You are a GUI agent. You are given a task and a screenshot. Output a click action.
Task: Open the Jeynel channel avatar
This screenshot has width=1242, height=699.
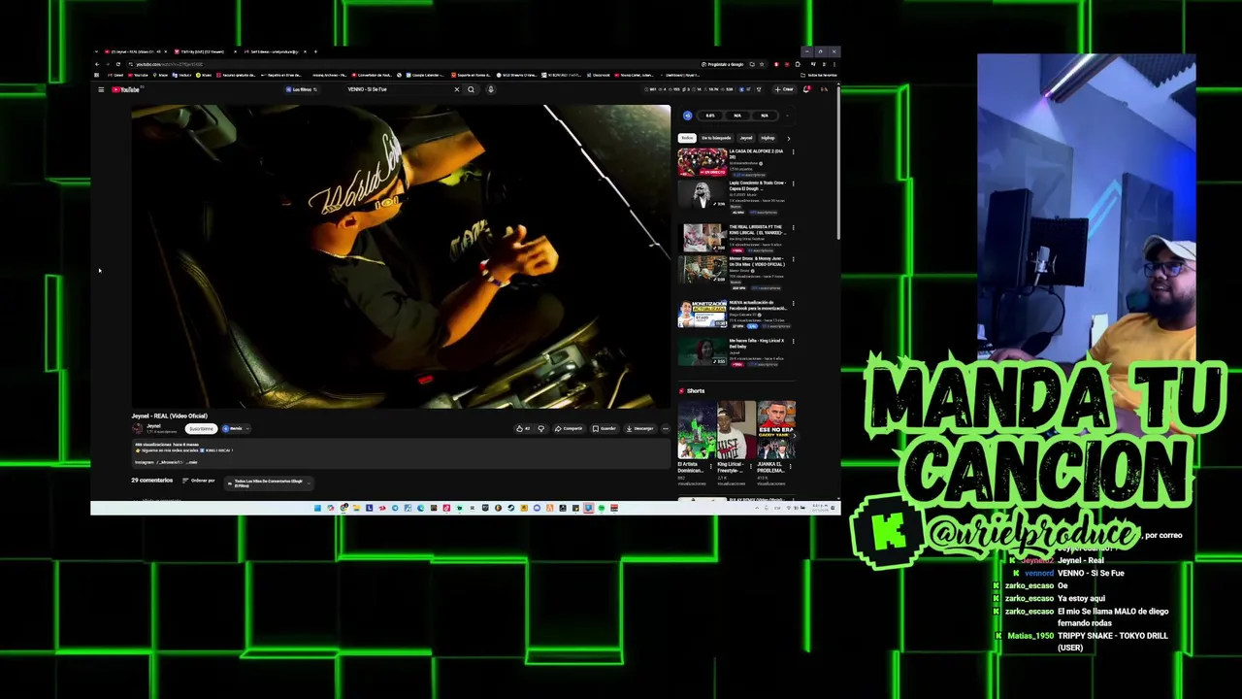click(138, 428)
